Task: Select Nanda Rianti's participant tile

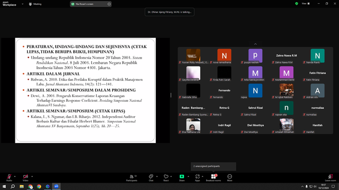Action: pos(317,56)
